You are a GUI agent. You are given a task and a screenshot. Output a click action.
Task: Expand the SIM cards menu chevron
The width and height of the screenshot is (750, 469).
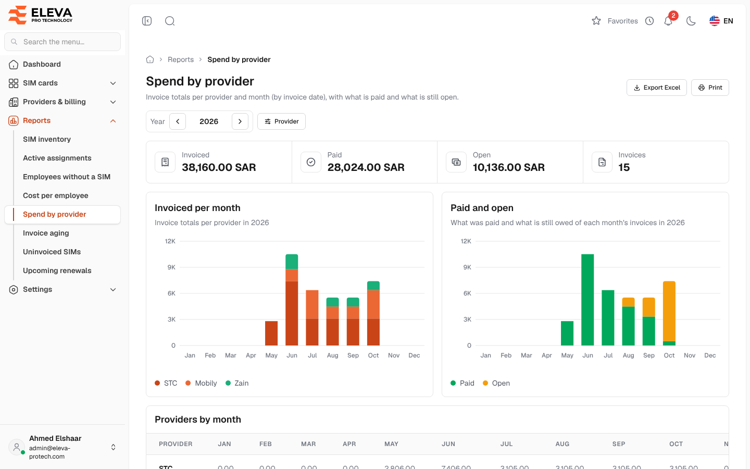[x=113, y=83]
